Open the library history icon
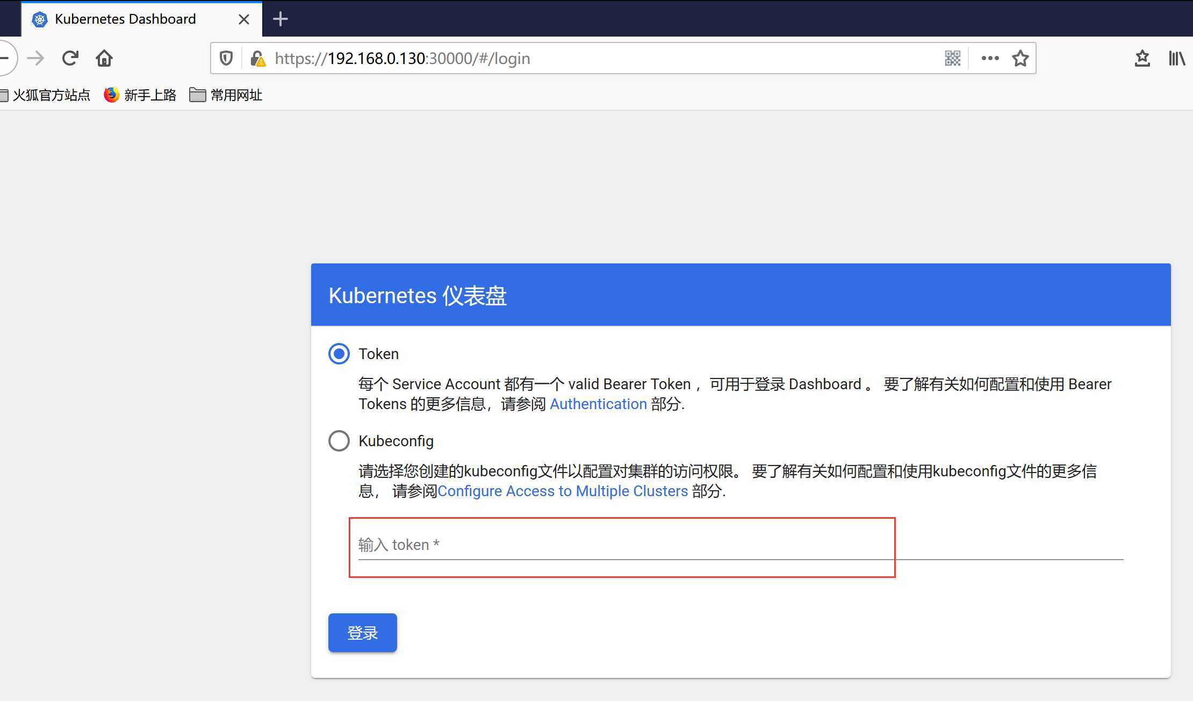The image size is (1193, 701). point(1177,58)
